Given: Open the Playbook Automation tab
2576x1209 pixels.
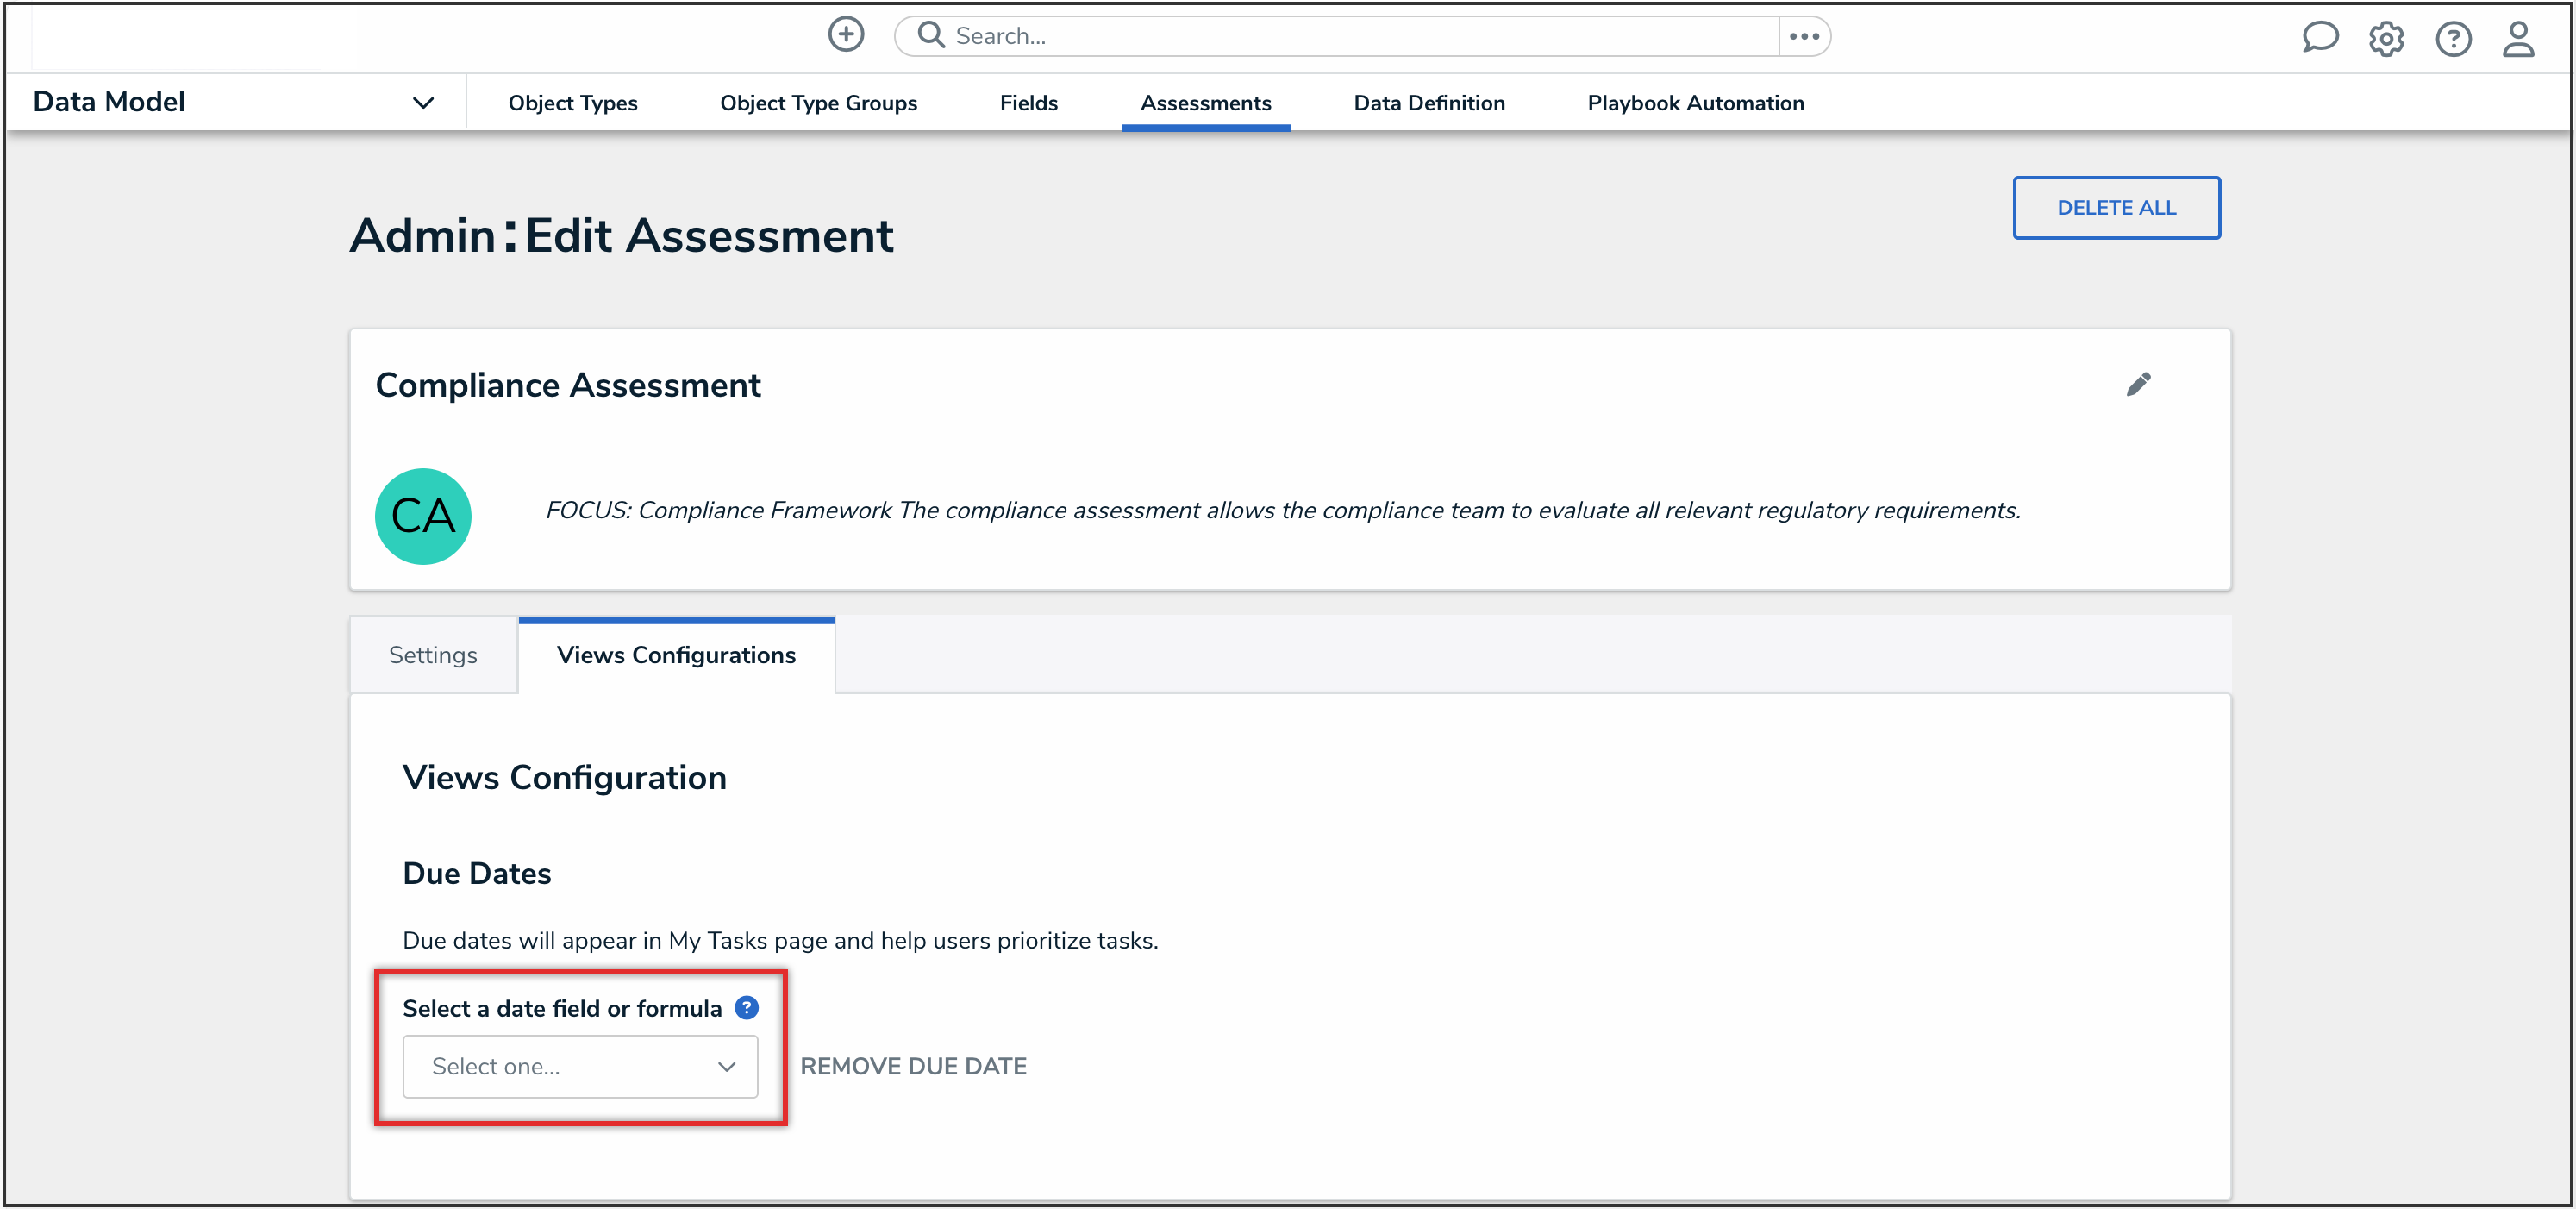Looking at the screenshot, I should [x=1695, y=103].
